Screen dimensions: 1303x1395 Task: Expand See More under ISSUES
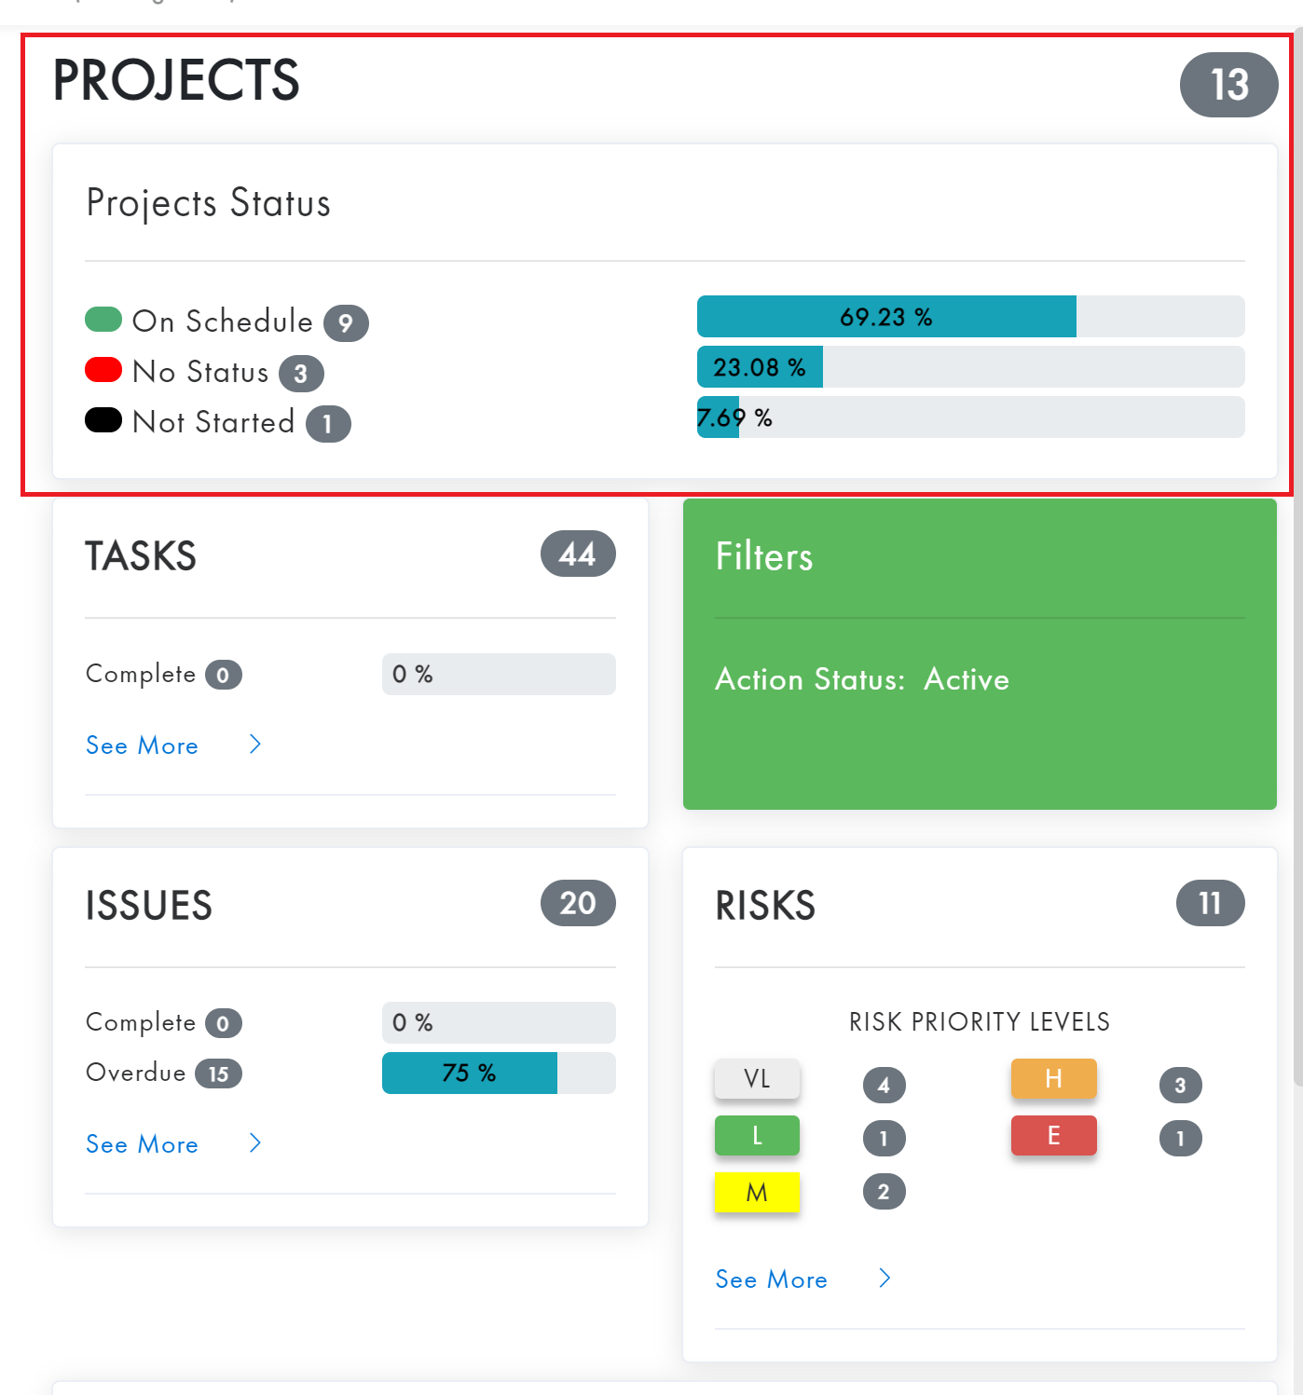[x=142, y=1144]
